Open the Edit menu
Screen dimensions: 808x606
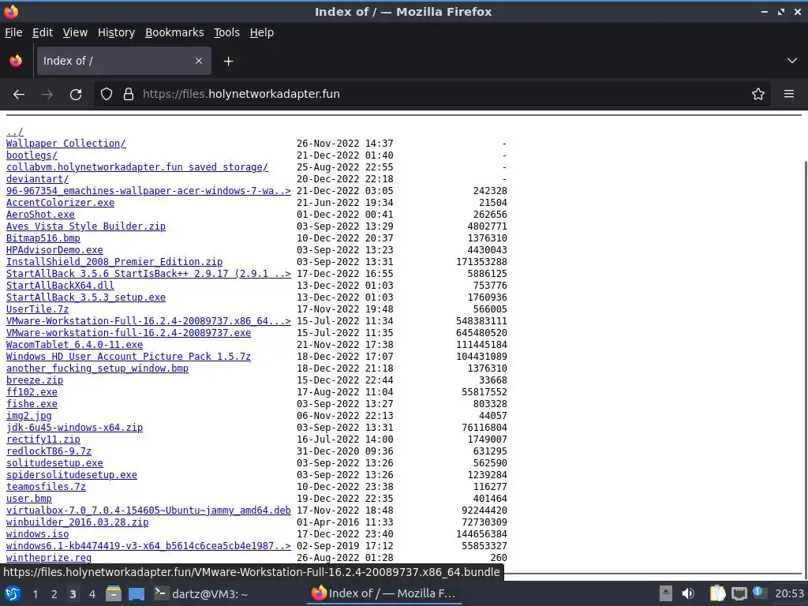(43, 32)
